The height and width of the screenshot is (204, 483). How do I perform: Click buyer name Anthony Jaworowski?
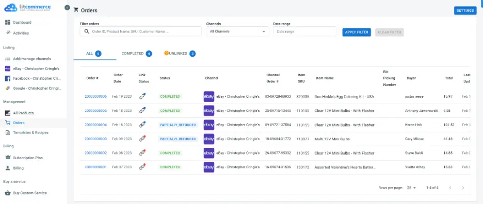click(422, 111)
